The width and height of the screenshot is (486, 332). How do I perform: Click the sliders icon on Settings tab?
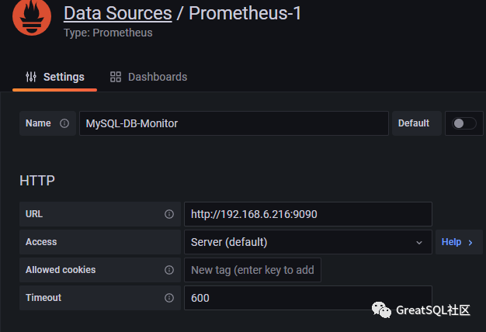[31, 77]
